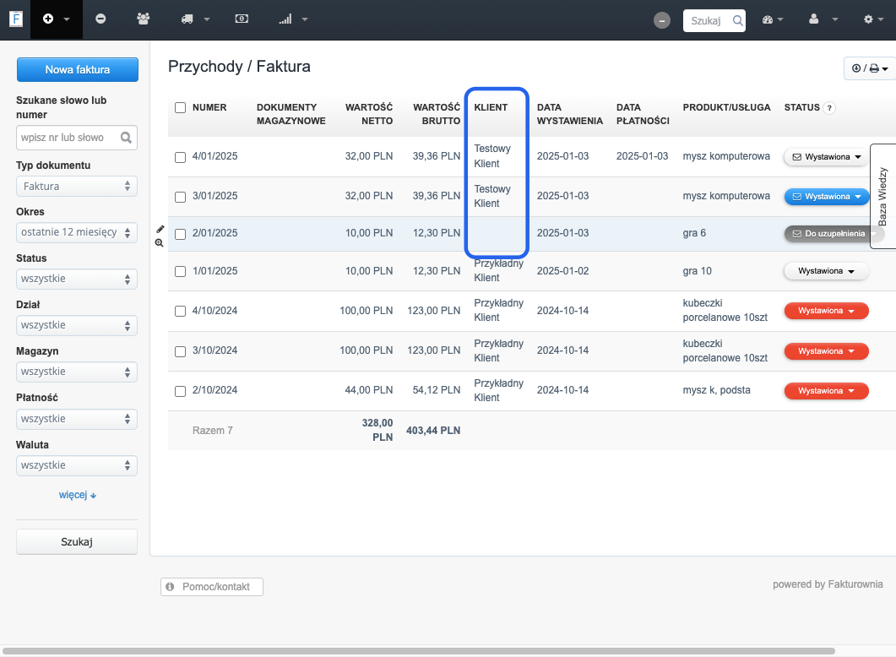The width and height of the screenshot is (896, 657).
Task: Click Przykładny Klient in row 3/10/2024
Action: pyautogui.click(x=498, y=350)
